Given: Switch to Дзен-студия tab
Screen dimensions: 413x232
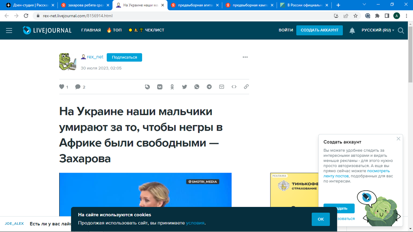Looking at the screenshot, I should (29, 5).
